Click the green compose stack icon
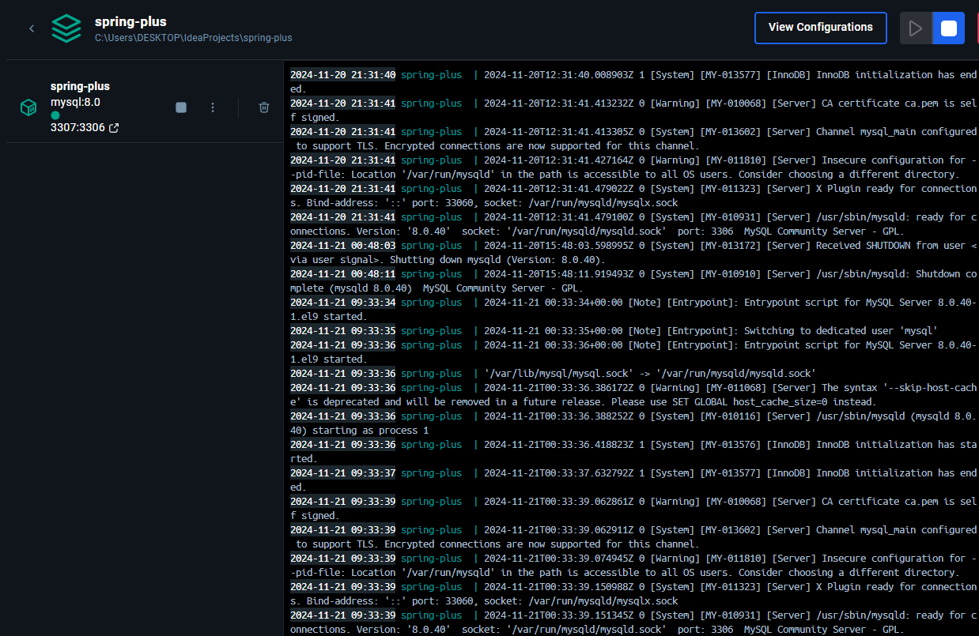This screenshot has height=636, width=979. click(66, 28)
